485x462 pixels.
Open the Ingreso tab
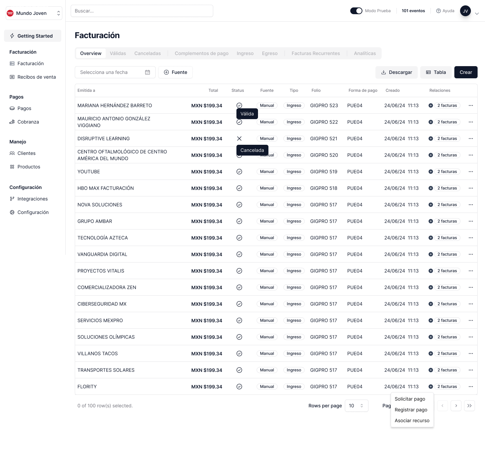coord(245,53)
